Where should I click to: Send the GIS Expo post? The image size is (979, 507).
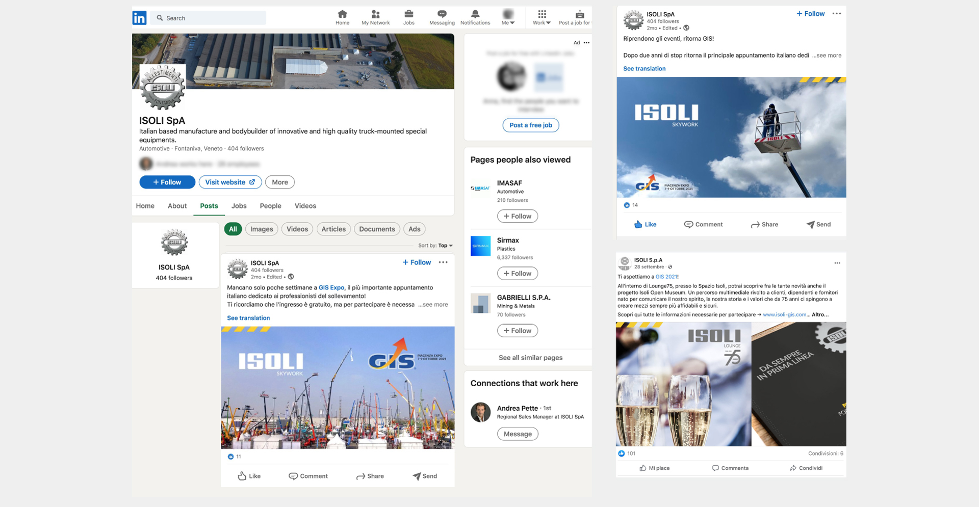click(x=425, y=476)
